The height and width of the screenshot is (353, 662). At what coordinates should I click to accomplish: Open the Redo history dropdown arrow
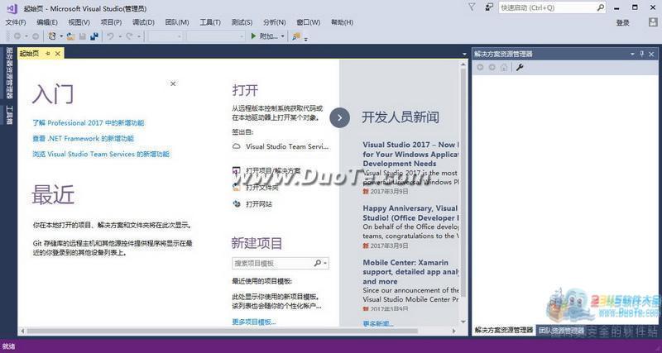coord(138,36)
